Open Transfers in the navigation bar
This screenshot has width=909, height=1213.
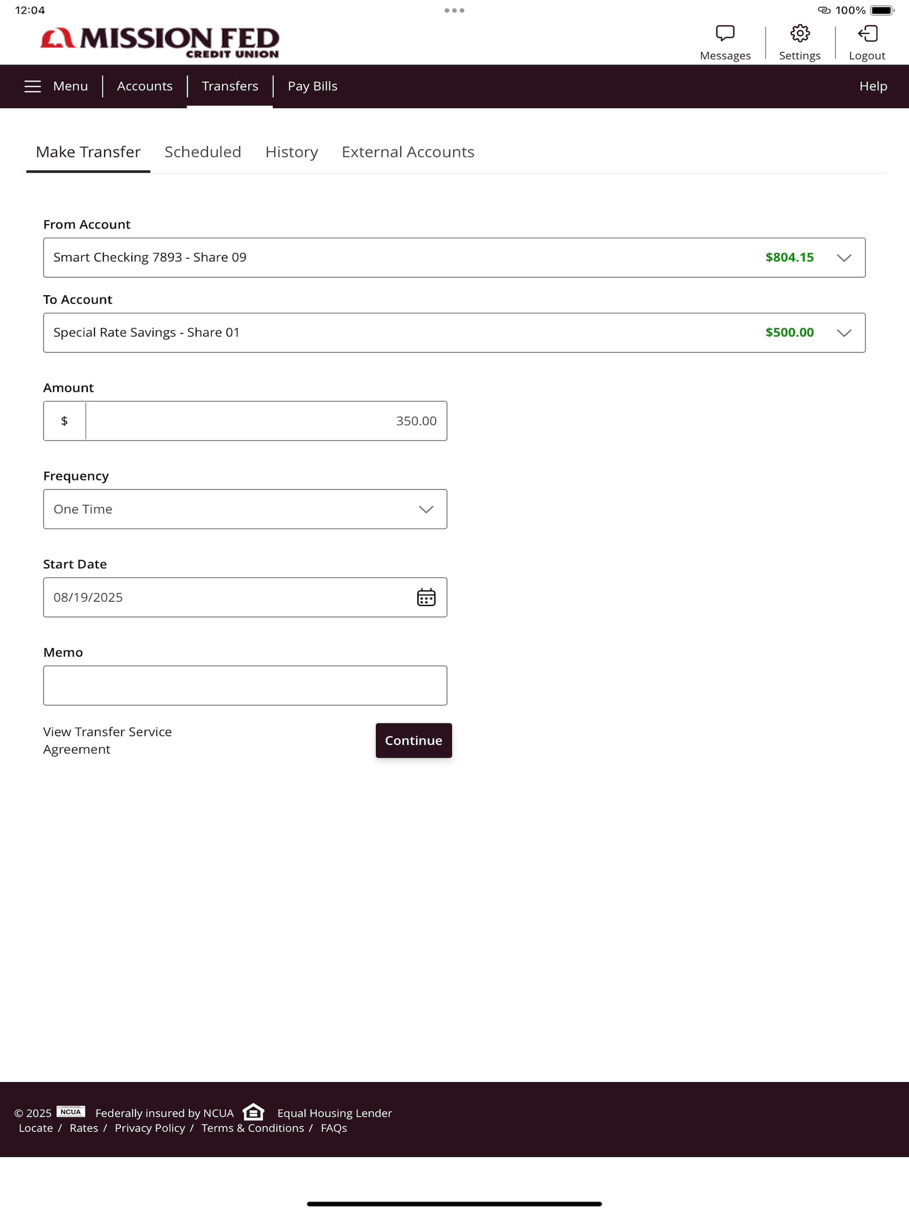(230, 86)
